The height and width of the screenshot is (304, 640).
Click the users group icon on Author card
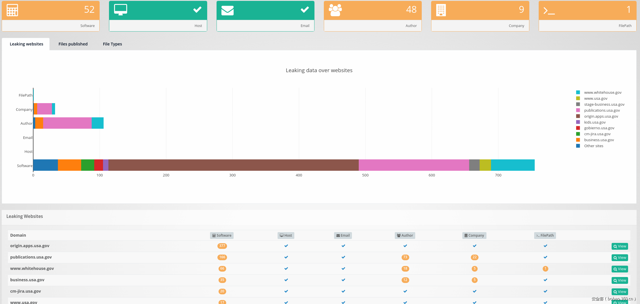[x=335, y=10]
